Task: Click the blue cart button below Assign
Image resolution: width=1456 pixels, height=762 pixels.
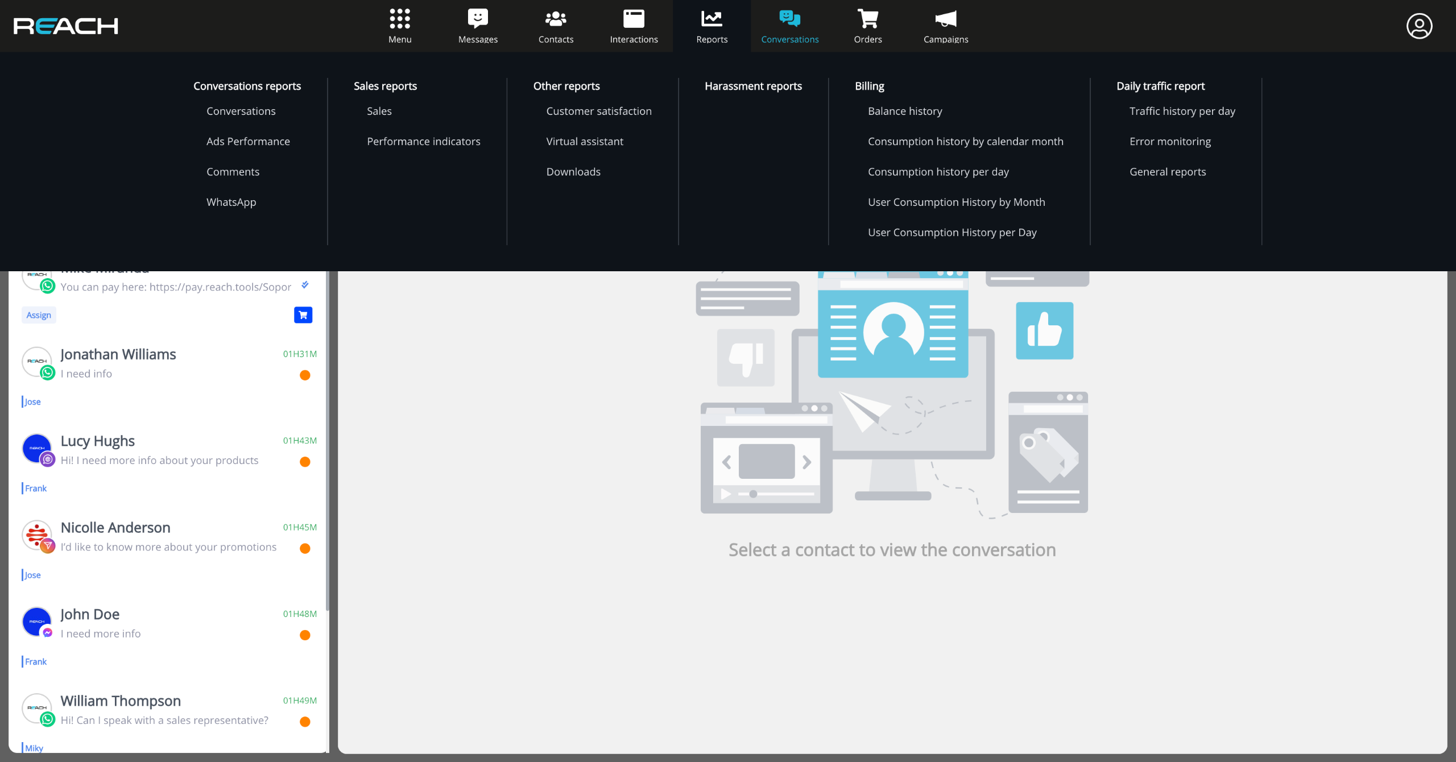Action: (x=303, y=315)
